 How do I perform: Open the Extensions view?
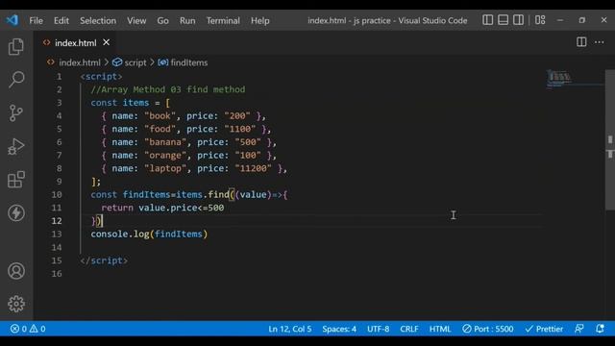[16, 180]
